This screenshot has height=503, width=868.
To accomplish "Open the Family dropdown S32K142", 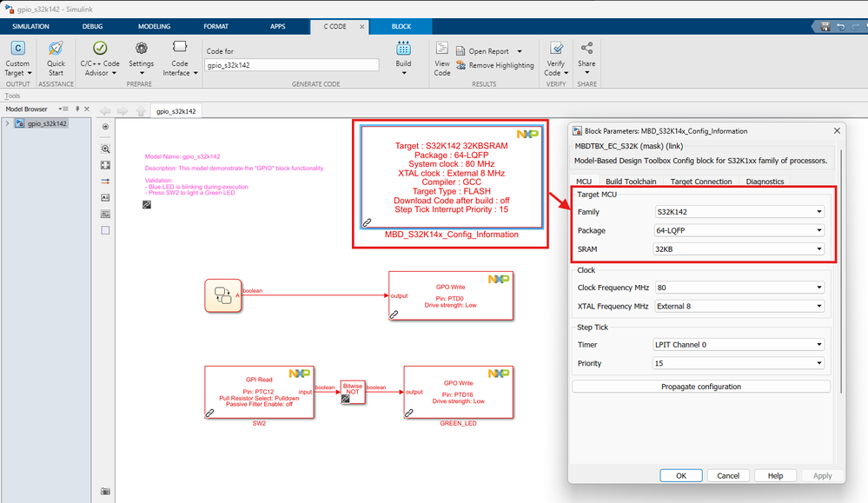I will [739, 212].
